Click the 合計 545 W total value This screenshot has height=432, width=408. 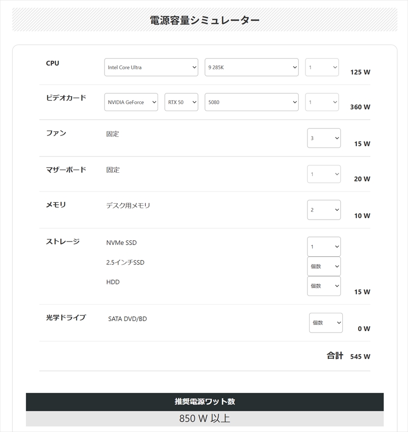pyautogui.click(x=360, y=357)
